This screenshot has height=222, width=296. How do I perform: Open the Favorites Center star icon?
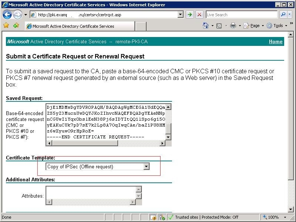pos(6,25)
